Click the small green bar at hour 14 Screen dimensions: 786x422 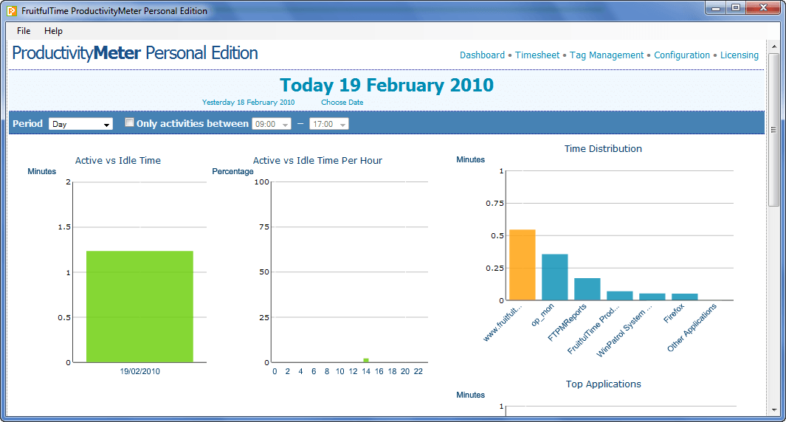coord(366,360)
